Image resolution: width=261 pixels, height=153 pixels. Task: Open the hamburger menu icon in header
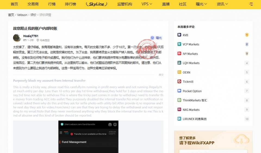click(251, 4)
